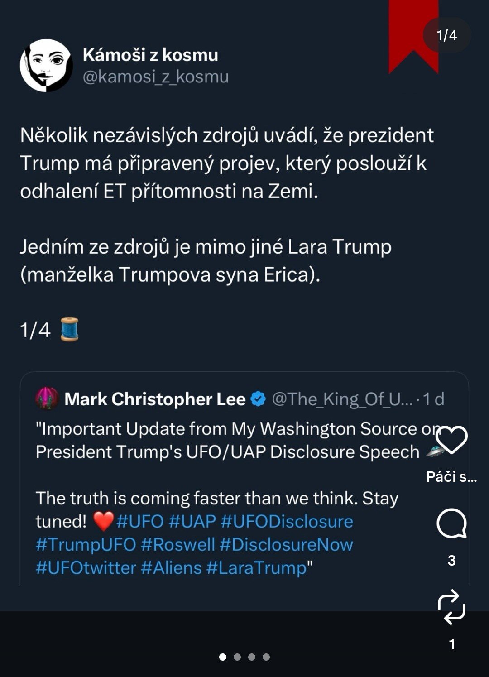The width and height of the screenshot is (489, 677).
Task: Tap the Kámoši z kosmu display name
Action: coord(150,55)
